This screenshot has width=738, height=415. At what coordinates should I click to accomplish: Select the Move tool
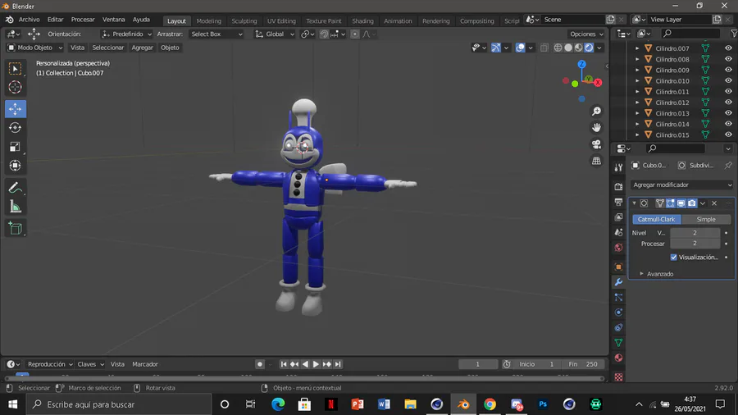coord(15,109)
